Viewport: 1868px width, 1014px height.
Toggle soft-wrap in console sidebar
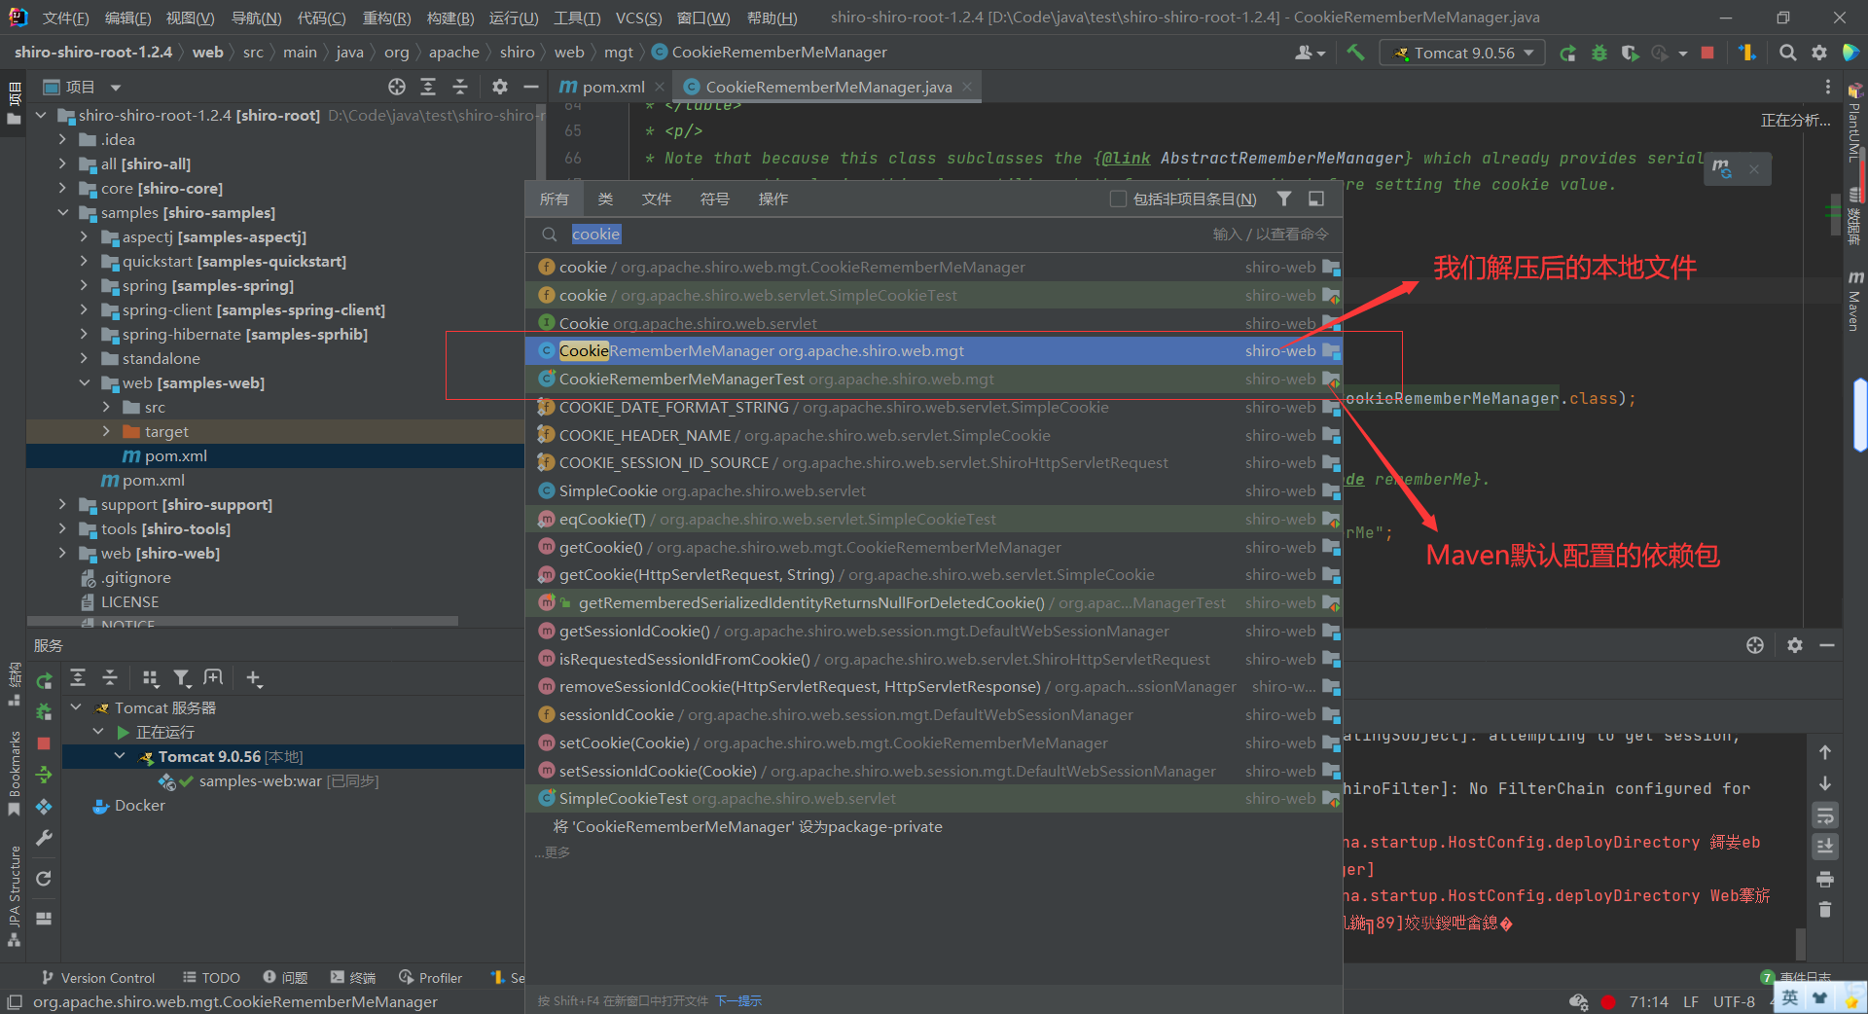[1825, 815]
